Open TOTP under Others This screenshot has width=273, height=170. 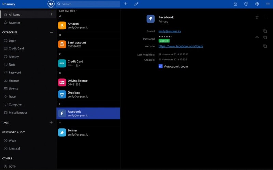28,167
